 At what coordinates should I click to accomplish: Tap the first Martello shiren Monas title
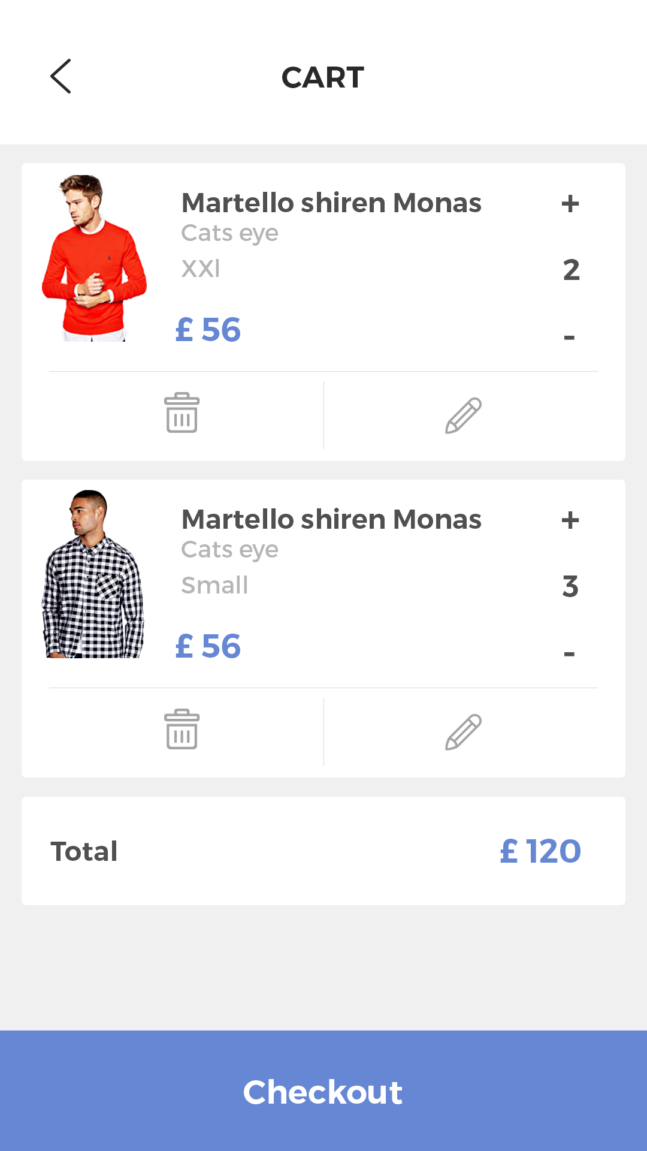(x=331, y=203)
